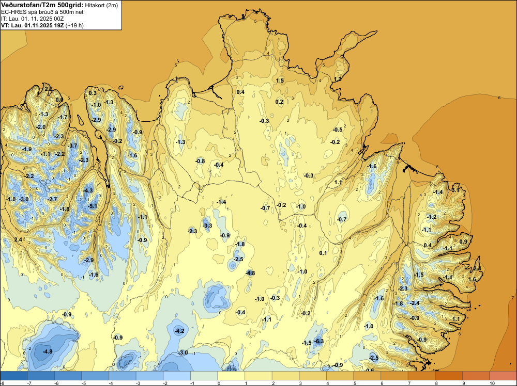This screenshot has height=386, width=517.
Task: Select the legend swatch between 4 and 5
Action: [340, 376]
